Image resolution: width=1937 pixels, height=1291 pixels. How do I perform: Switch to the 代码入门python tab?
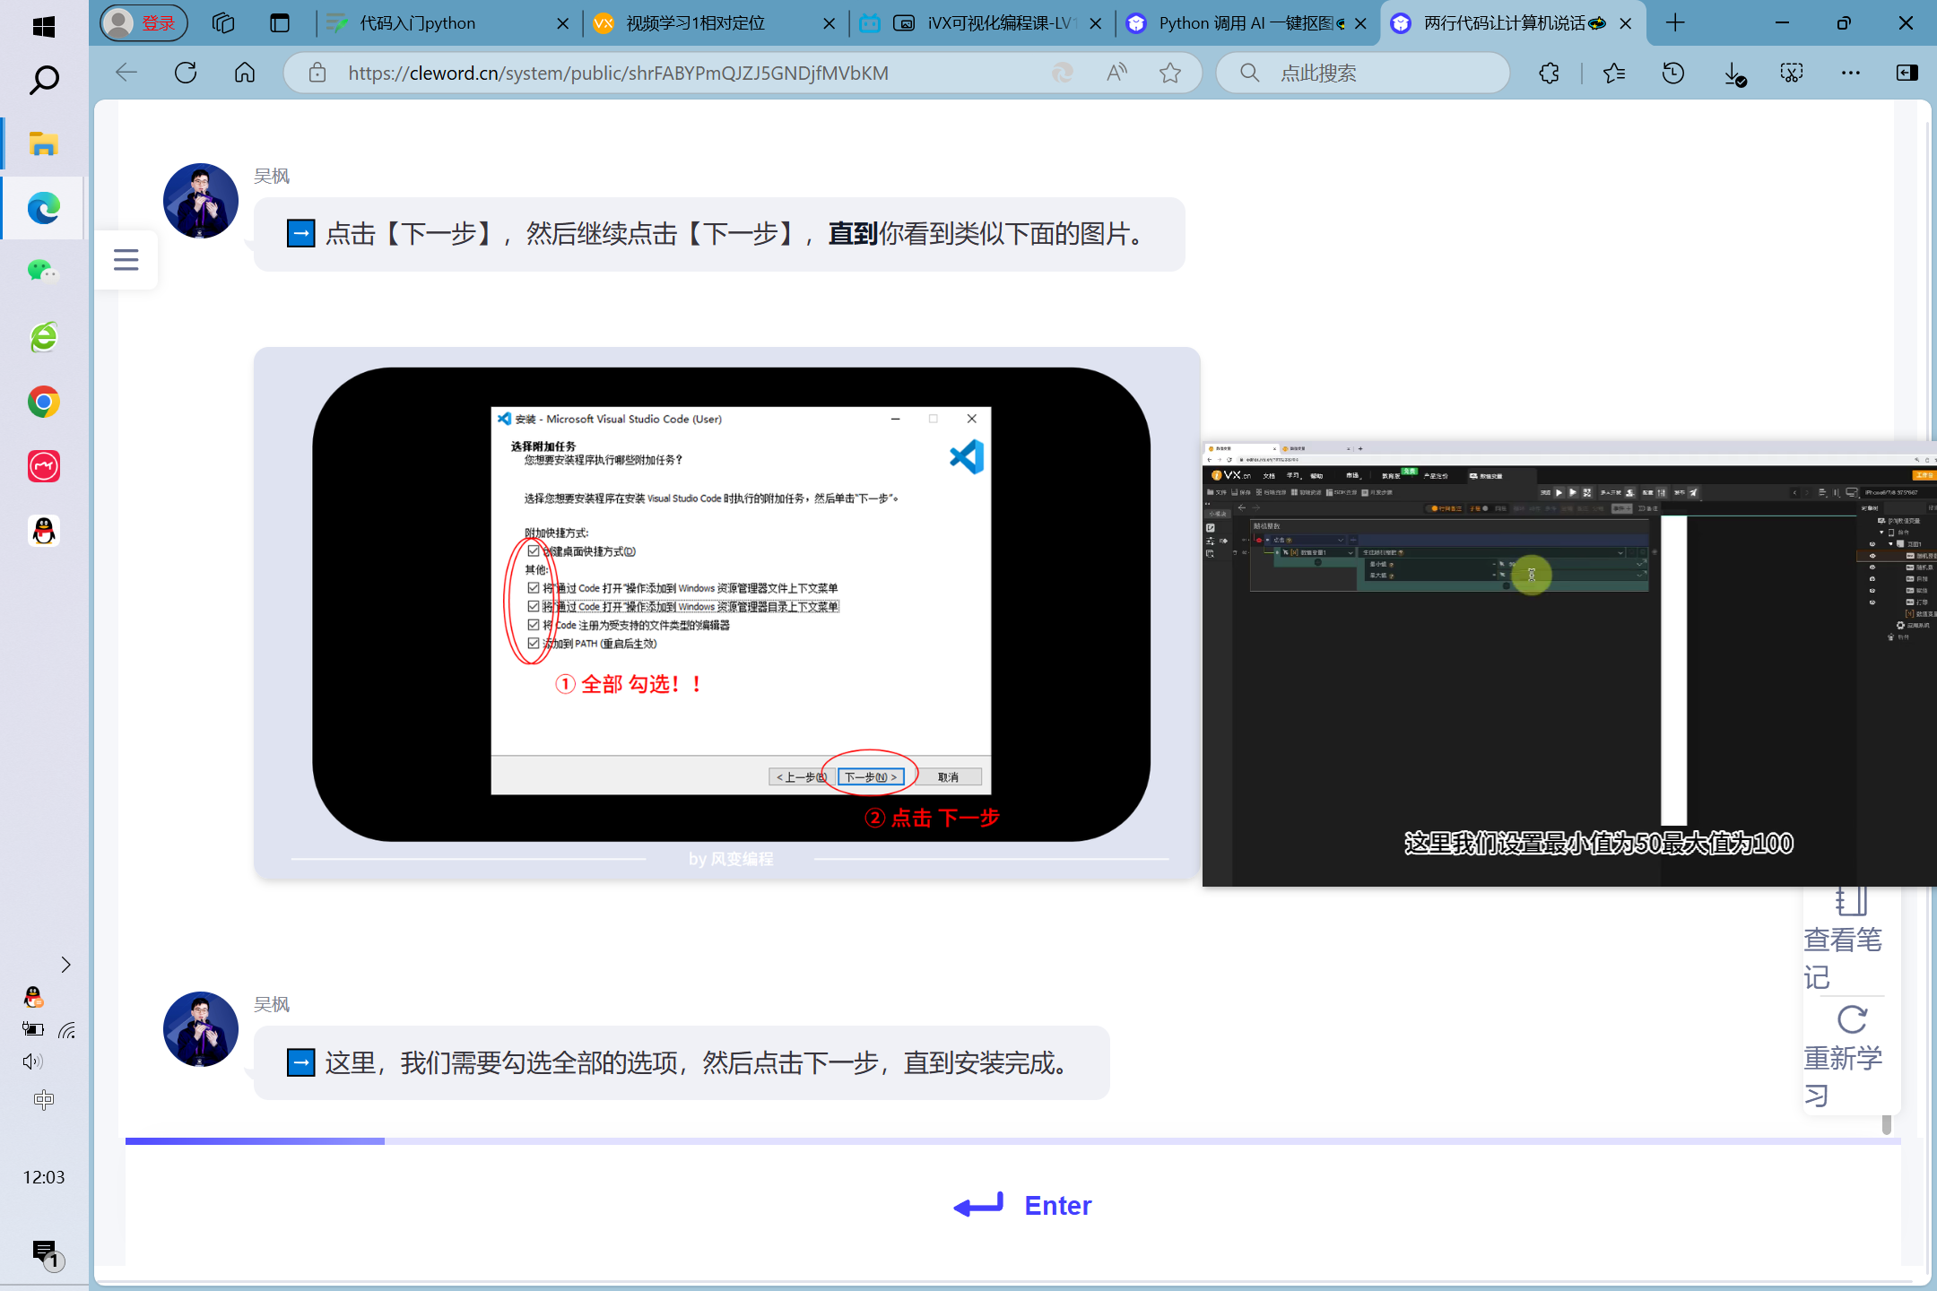click(x=448, y=23)
